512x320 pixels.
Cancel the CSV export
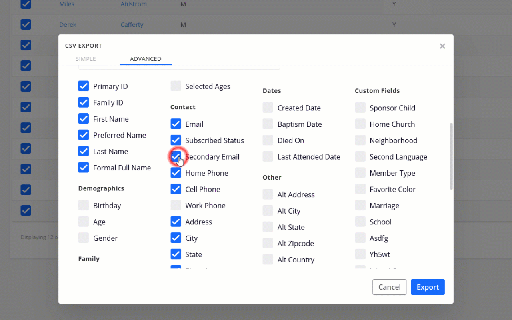point(389,287)
